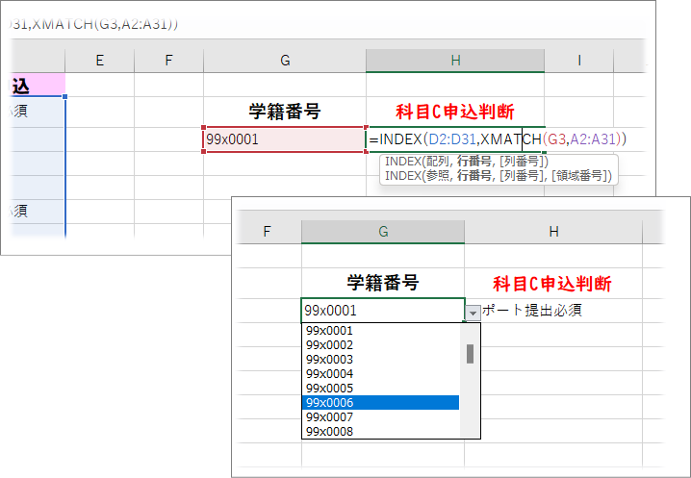The height and width of the screenshot is (478, 691).
Task: Click column H header in front window
Action: pos(553,232)
